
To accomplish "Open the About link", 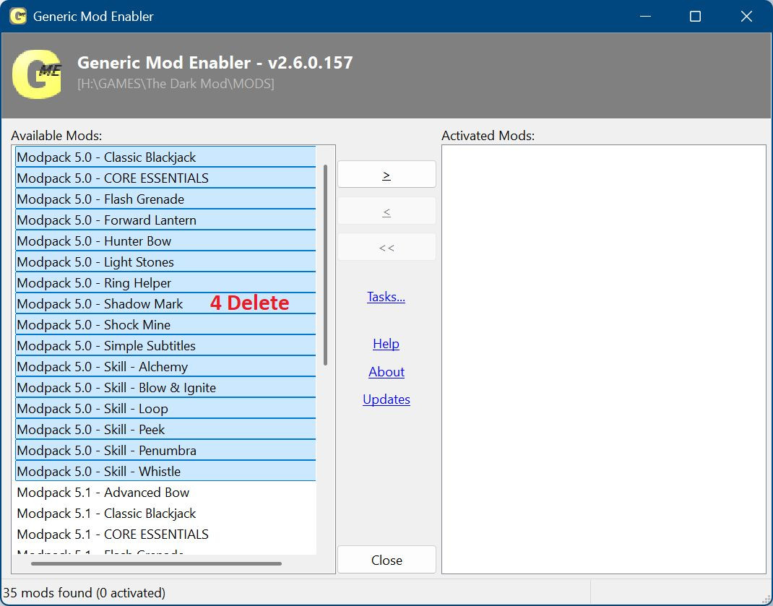I will [x=386, y=372].
